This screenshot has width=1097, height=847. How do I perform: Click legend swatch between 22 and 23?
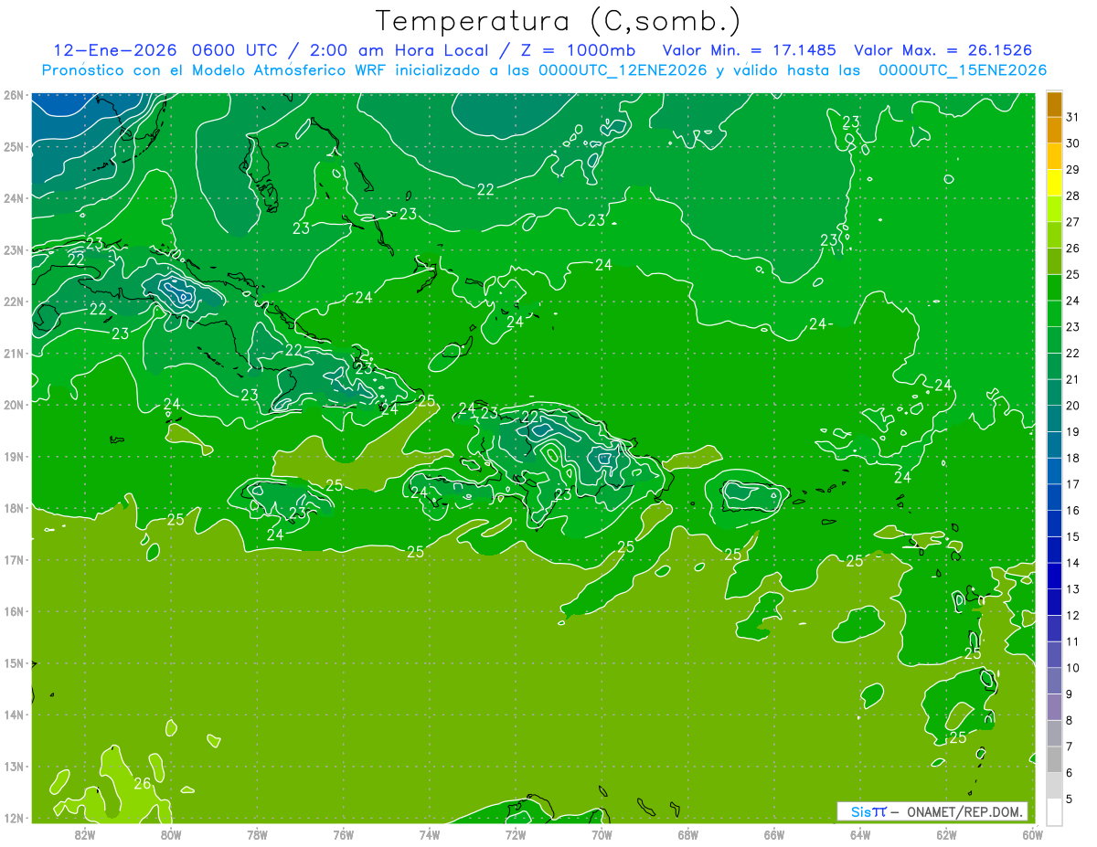click(1054, 340)
